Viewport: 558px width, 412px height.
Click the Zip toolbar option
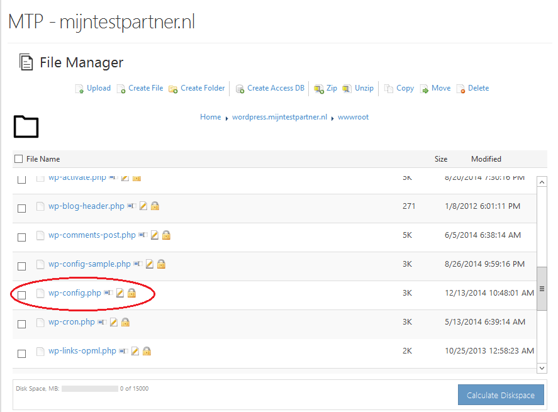[x=332, y=88]
